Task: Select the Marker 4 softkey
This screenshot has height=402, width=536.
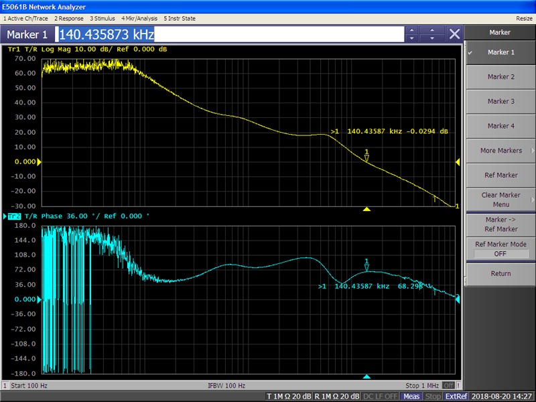Action: 500,126
